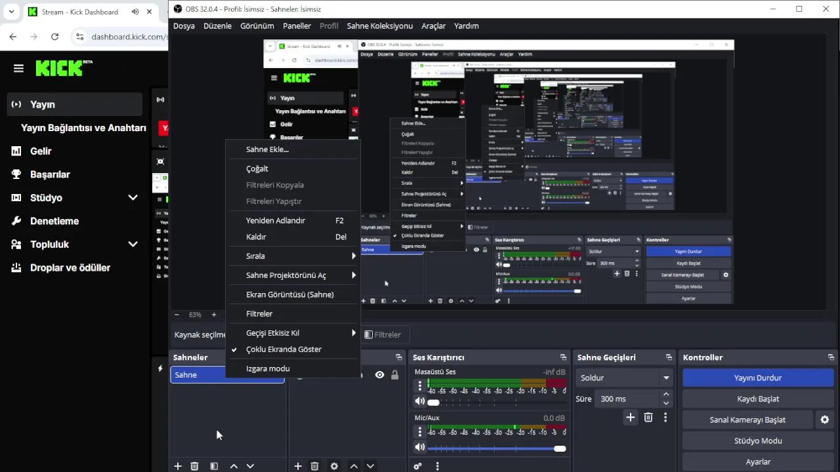This screenshot has width=840, height=472.
Task: Click Sanal Kamerayı Başlat button
Action: (x=747, y=420)
